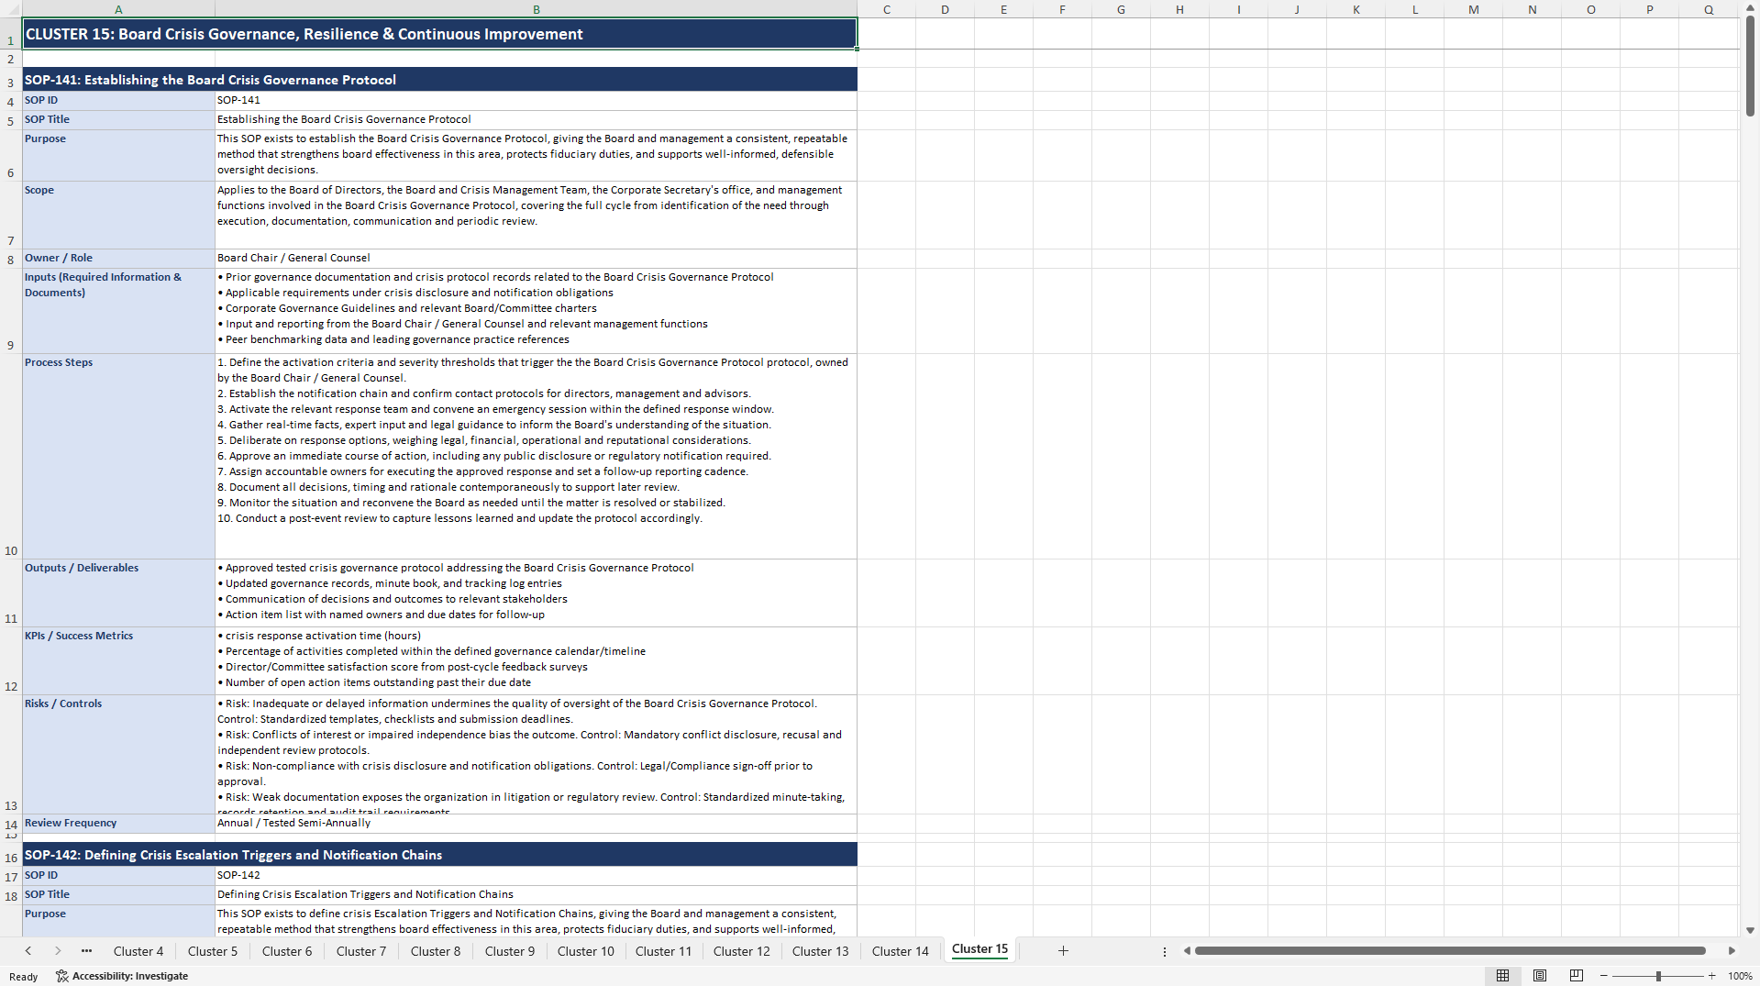Screen dimensions: 1760x986
Task: Select the 'KPIs / Success Metrics' label cell
Action: (x=118, y=661)
